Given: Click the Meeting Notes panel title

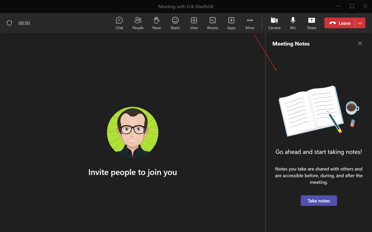Looking at the screenshot, I should [x=291, y=43].
